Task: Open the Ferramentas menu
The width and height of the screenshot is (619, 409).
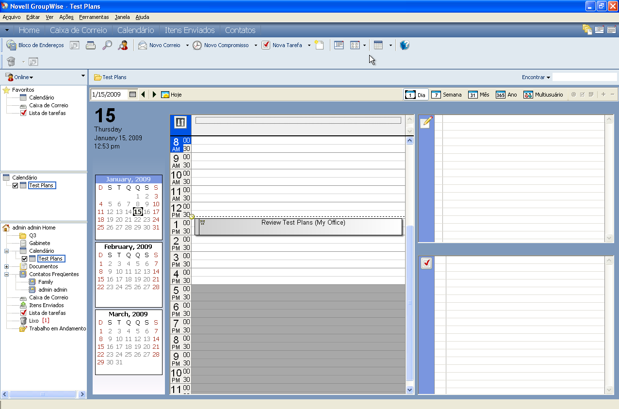Action: [x=94, y=17]
